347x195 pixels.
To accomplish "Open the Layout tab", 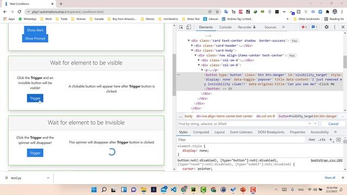I will coord(220,132).
